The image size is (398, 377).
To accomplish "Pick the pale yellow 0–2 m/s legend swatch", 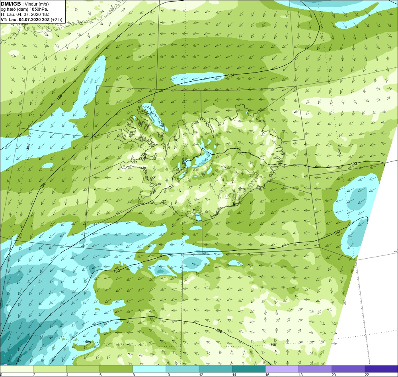I will [x=16, y=369].
